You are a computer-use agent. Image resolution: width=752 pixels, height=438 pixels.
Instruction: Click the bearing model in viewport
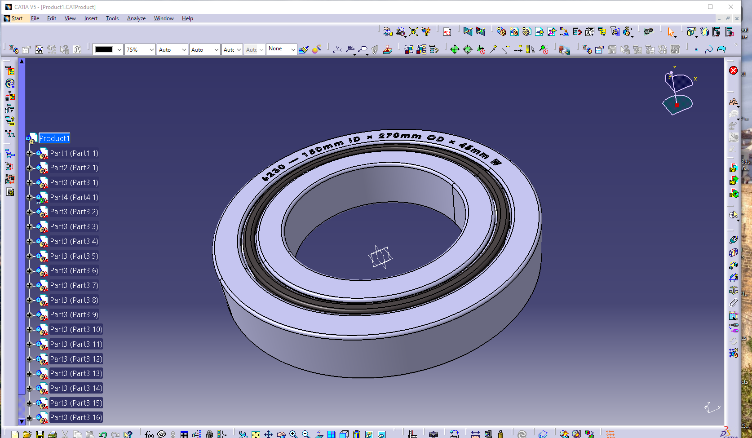[377, 254]
